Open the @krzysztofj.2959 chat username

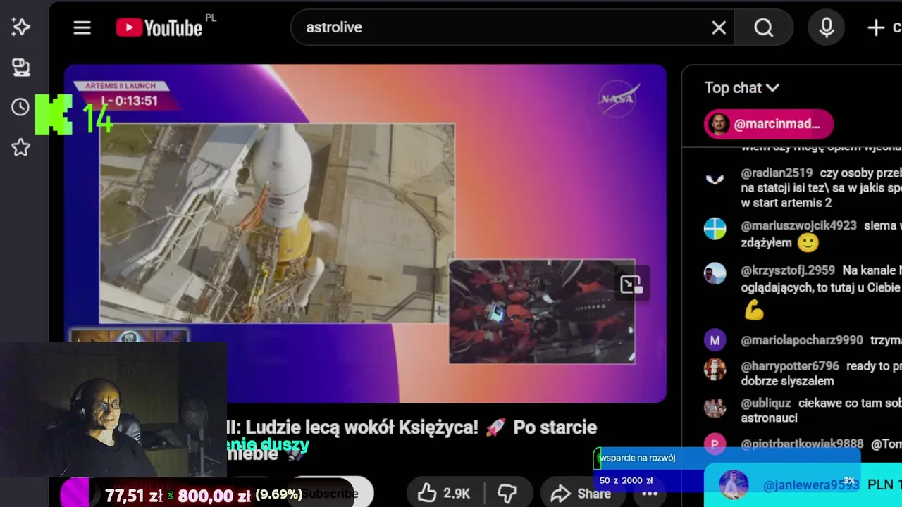(788, 270)
